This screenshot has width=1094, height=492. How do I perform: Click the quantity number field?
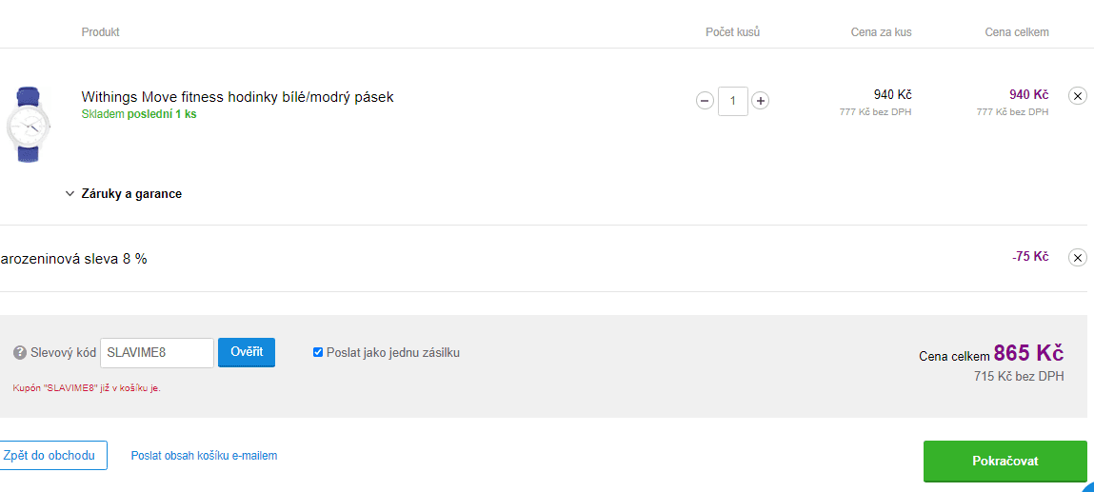click(x=732, y=101)
